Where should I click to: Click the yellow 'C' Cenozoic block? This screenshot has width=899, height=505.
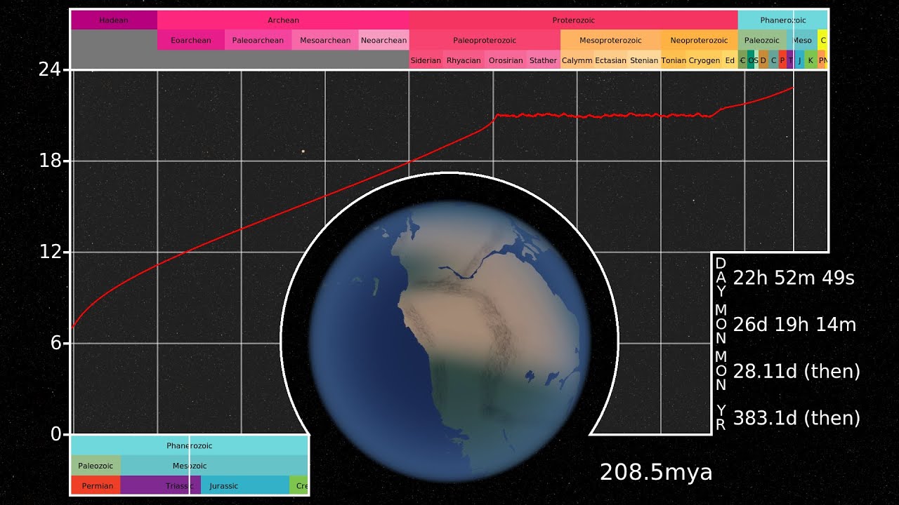pyautogui.click(x=822, y=40)
